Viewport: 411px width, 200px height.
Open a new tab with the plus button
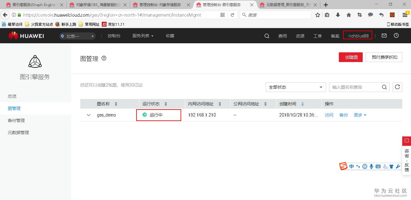point(326,5)
